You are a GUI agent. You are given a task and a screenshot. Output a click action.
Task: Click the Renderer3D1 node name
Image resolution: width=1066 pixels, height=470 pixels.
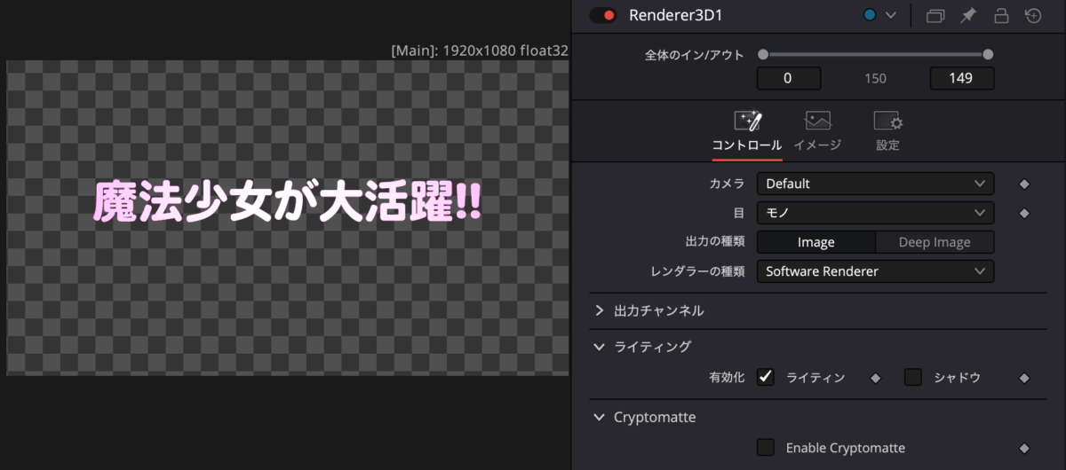pyautogui.click(x=676, y=15)
